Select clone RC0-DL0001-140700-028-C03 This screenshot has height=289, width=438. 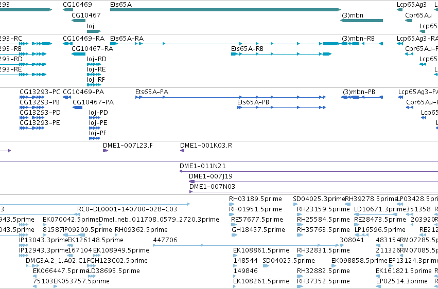tap(127, 209)
